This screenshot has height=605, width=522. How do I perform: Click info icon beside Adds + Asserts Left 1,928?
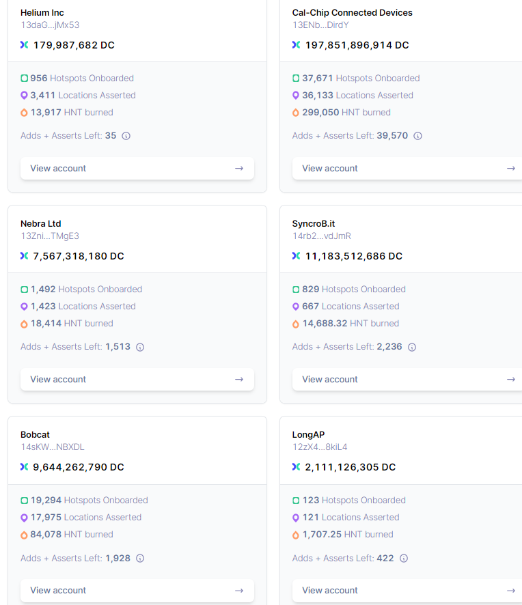140,558
